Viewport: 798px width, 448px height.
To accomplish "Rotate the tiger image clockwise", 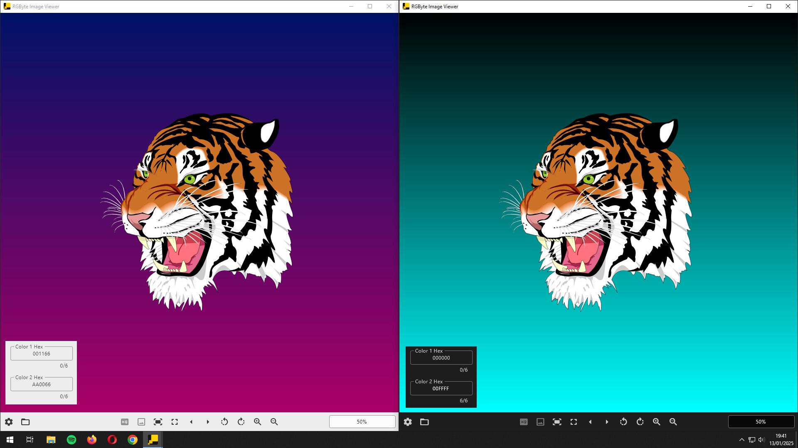I will [241, 421].
